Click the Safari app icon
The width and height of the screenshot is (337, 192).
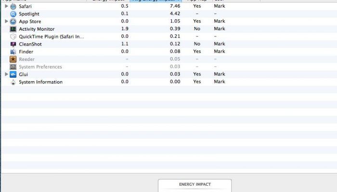pos(13,6)
